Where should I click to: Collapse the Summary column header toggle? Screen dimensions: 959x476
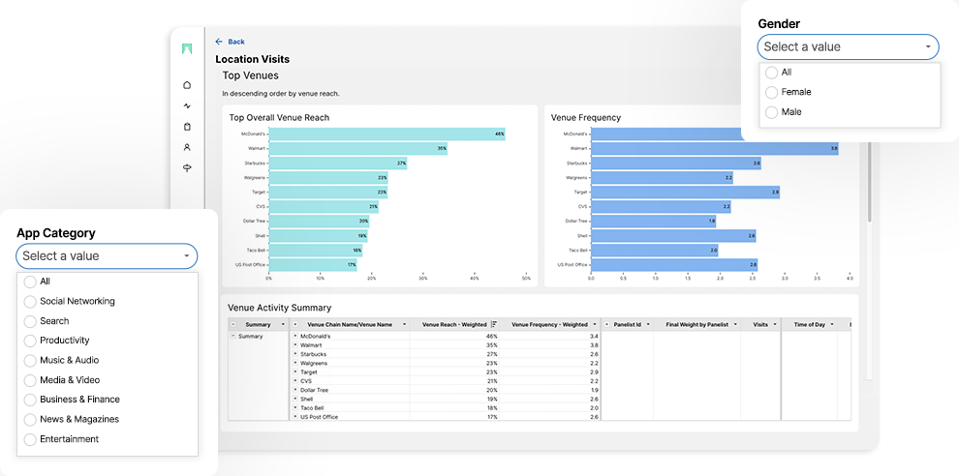233,324
